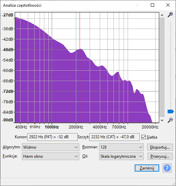The height and width of the screenshot is (186, 176).
Task: Click the Przerysuj... button
Action: (x=160, y=156)
